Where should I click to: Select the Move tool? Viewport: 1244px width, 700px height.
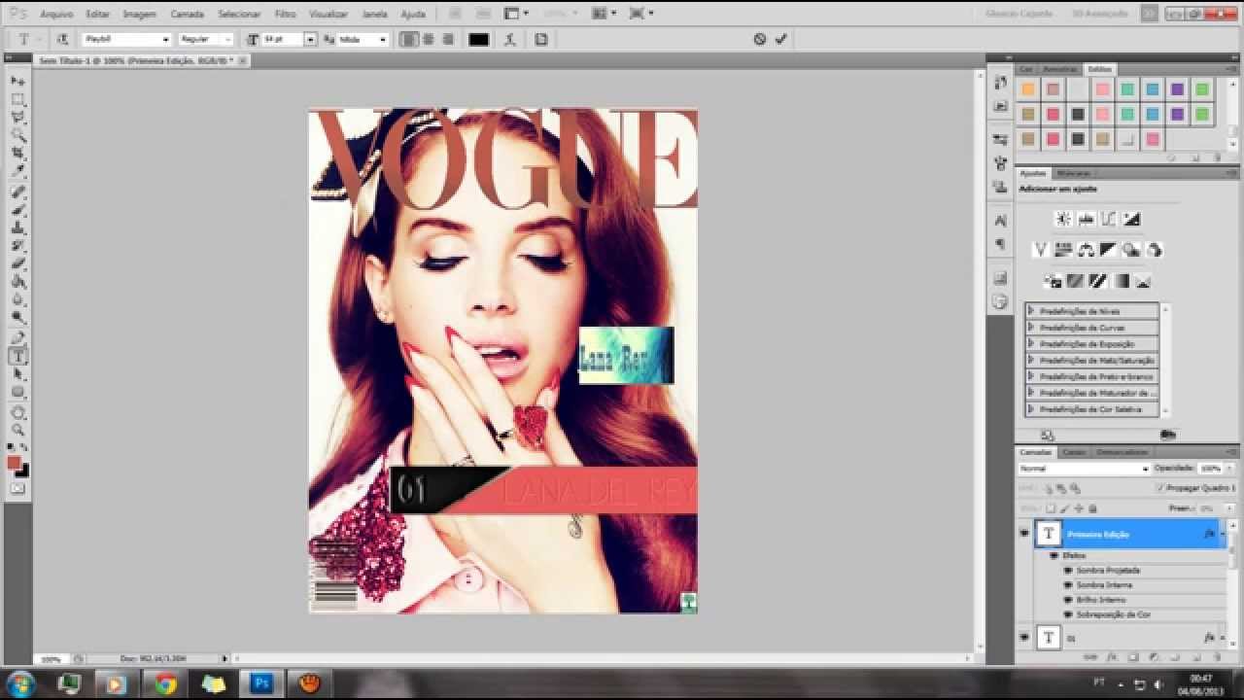tap(17, 81)
